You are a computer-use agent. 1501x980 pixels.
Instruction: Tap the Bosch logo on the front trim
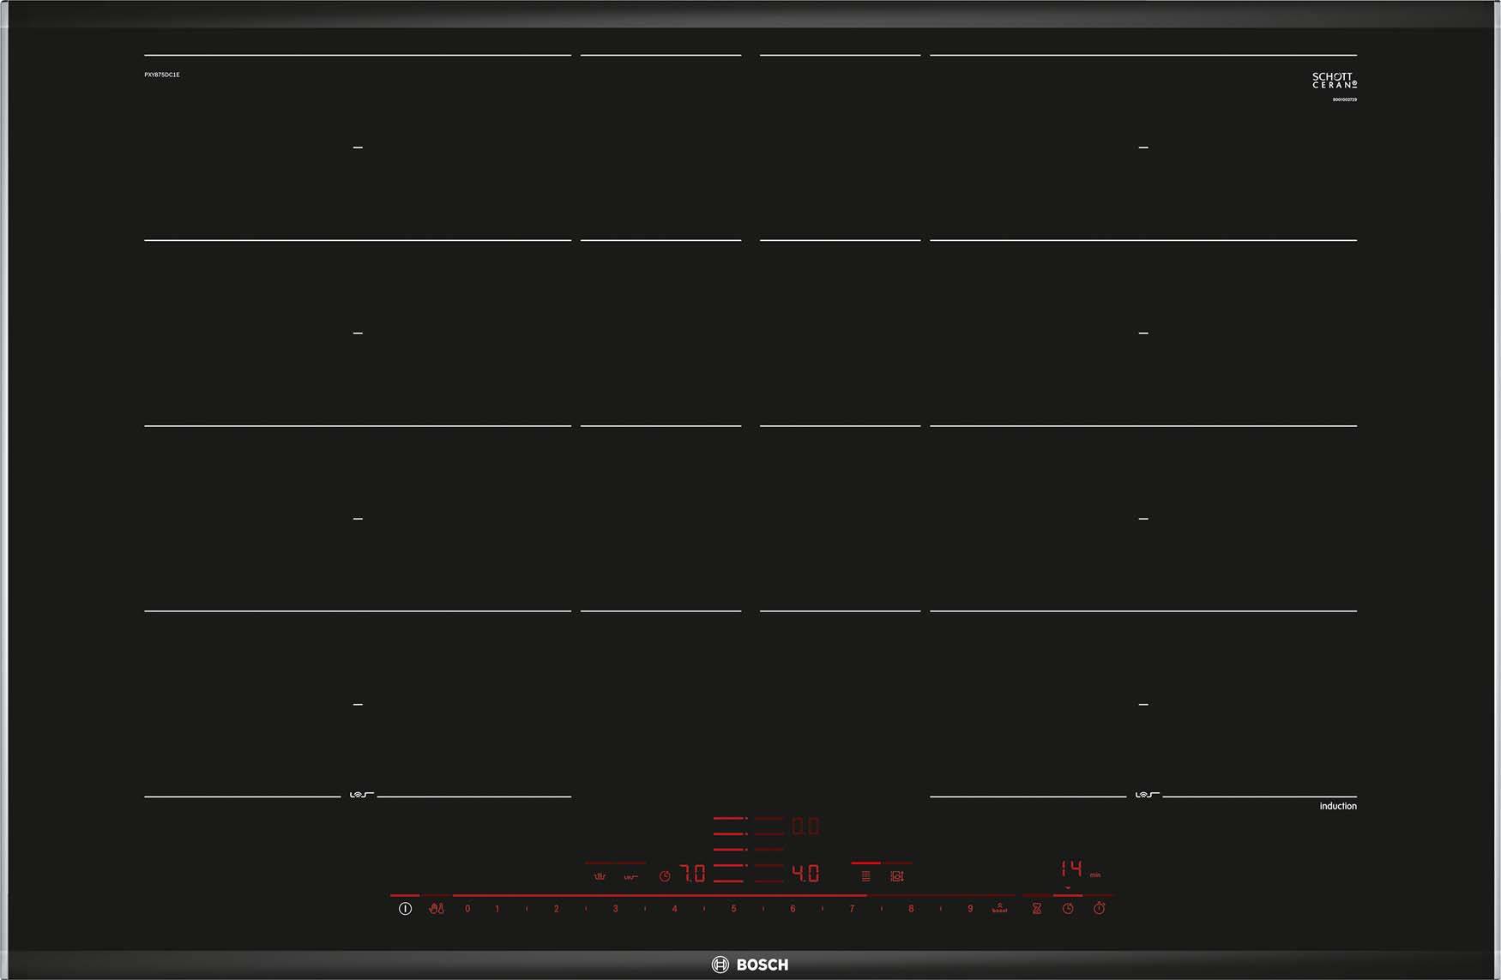(750, 965)
